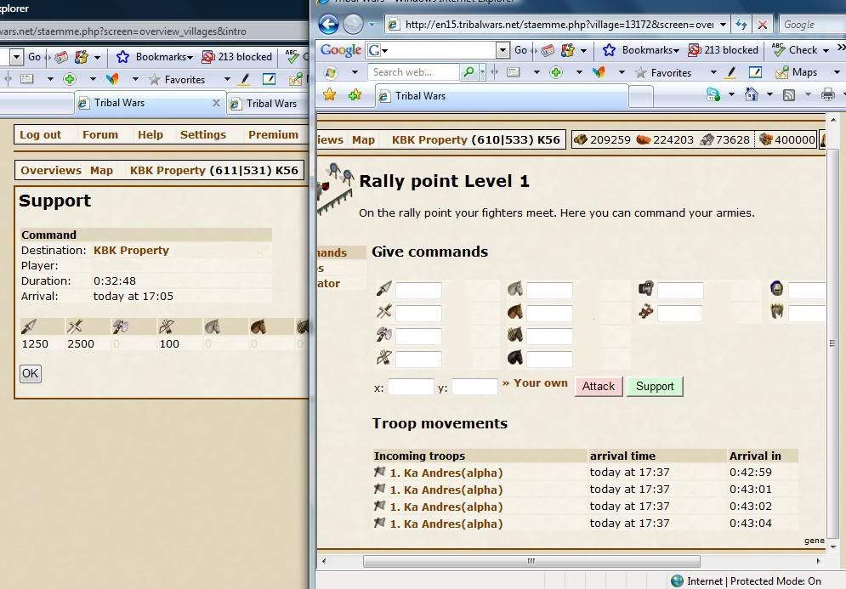Click the Overviews link in left window
Viewport: 846px width, 589px height.
pos(51,171)
